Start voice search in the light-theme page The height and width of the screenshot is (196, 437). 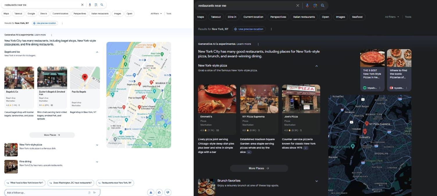[x=90, y=5]
